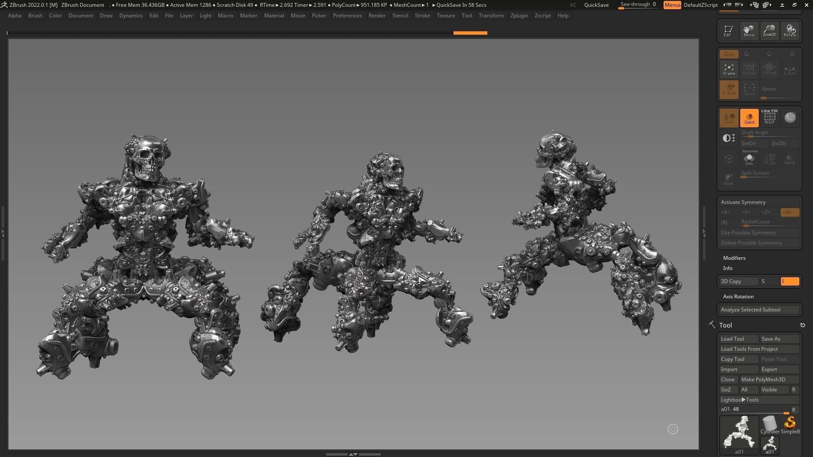Screen dimensions: 813x457
Task: Click the Move hand icon
Action: [x=749, y=30]
